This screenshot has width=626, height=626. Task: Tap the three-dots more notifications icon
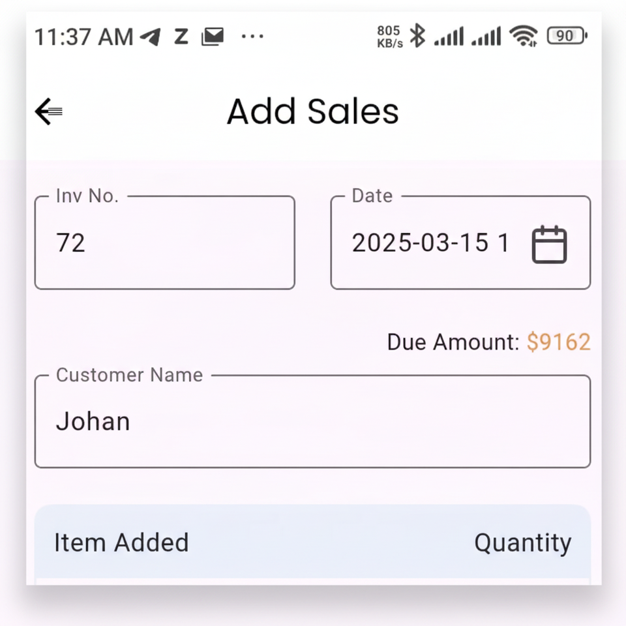point(252,37)
